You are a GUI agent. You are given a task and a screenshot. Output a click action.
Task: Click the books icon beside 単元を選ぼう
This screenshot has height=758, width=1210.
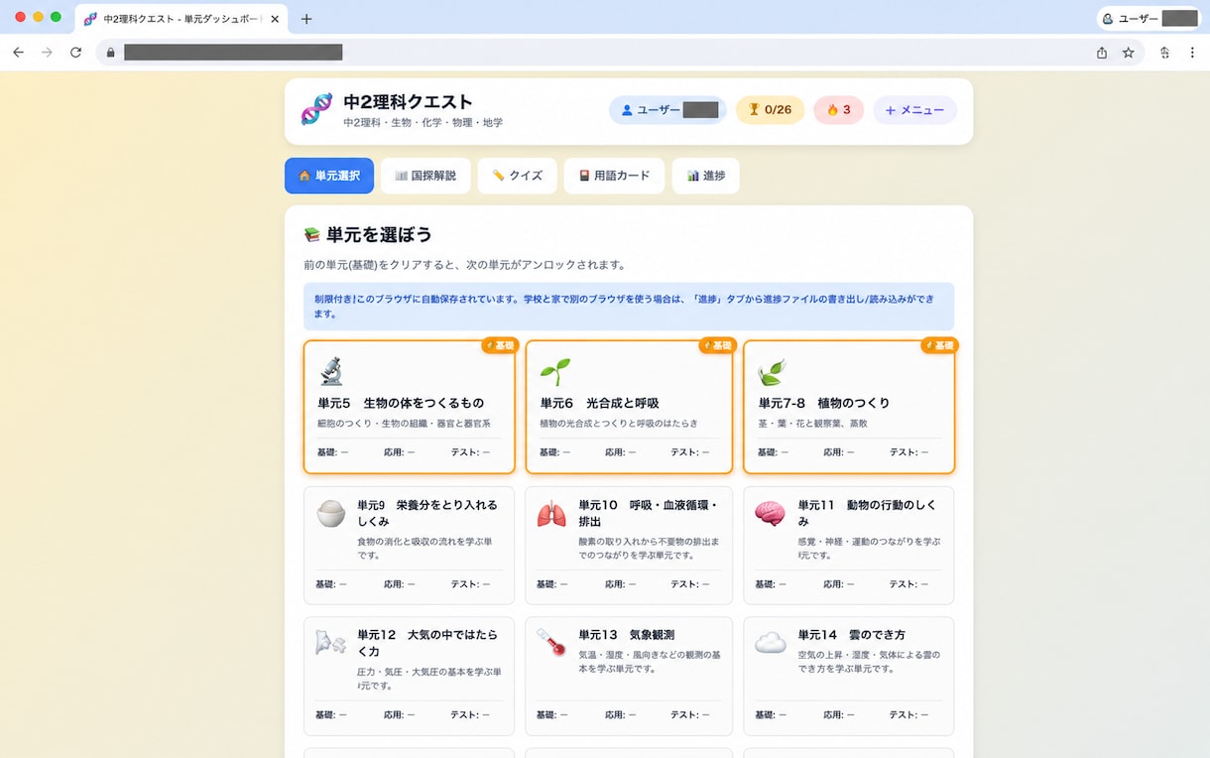coord(312,235)
